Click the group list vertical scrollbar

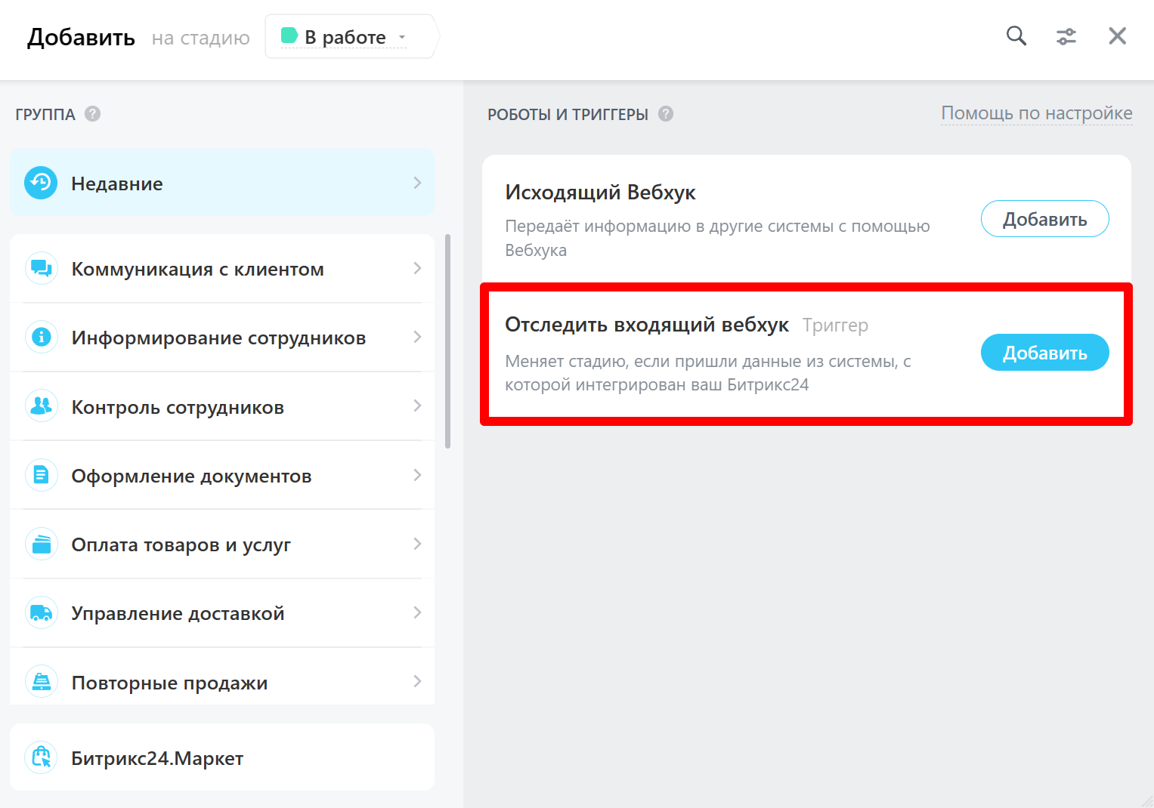[x=447, y=341]
